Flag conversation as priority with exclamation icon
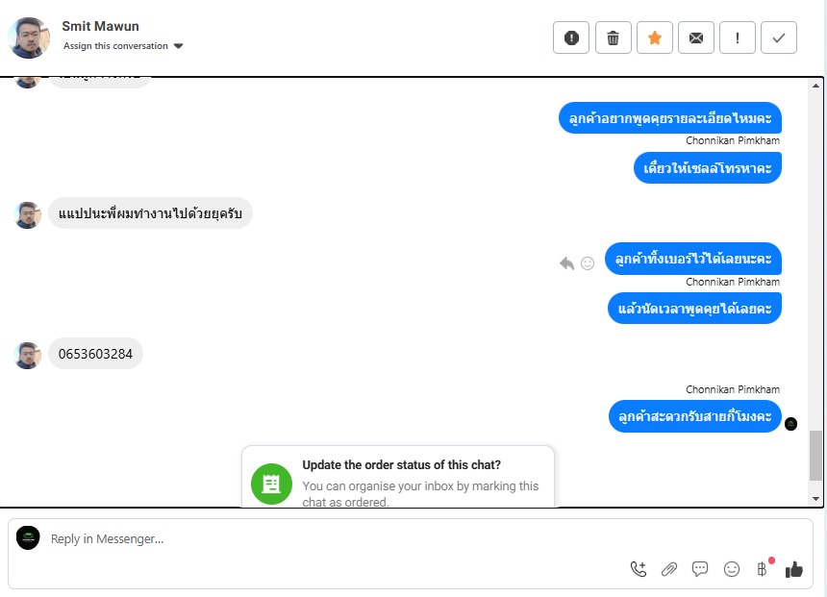 tap(738, 37)
